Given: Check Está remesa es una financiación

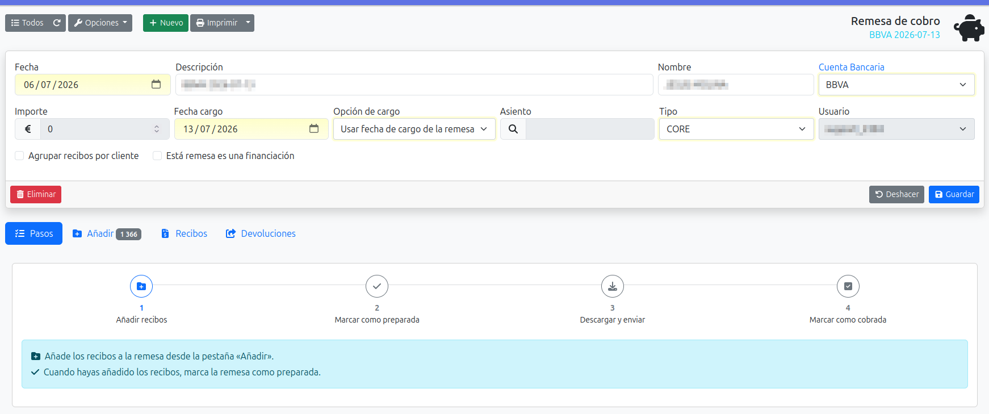Looking at the screenshot, I should pos(157,156).
